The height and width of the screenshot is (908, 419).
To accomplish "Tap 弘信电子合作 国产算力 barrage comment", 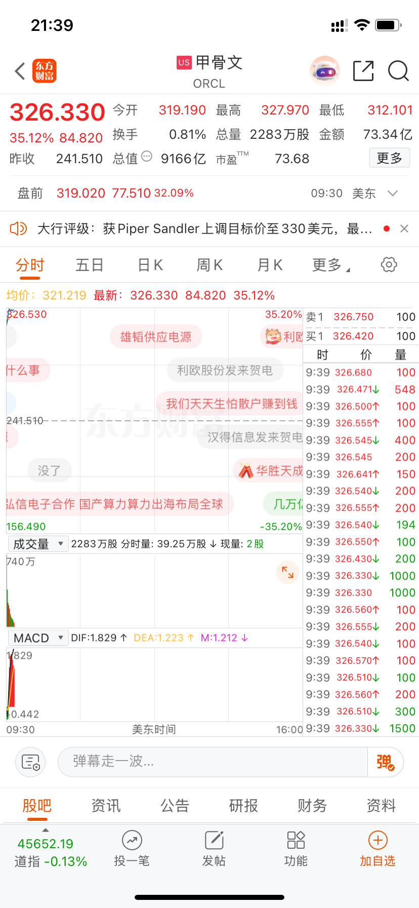I will click(x=120, y=504).
